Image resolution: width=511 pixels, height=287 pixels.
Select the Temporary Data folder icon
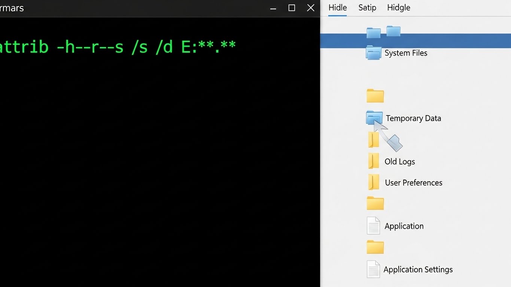click(374, 118)
